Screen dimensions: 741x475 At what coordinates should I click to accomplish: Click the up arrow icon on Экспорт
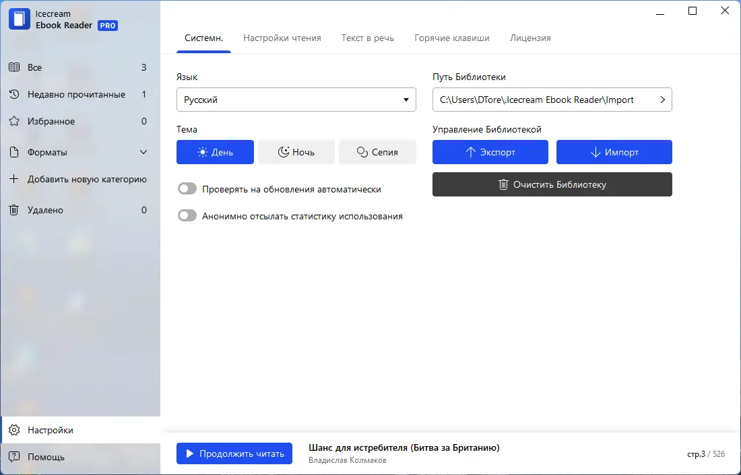471,152
